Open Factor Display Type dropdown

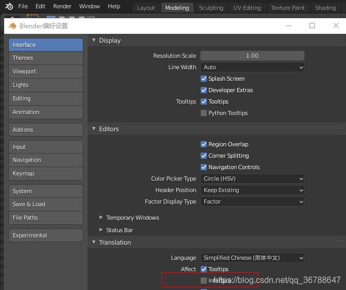point(252,201)
